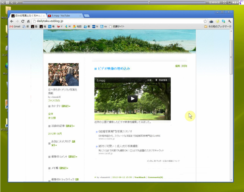This screenshot has width=244, height=192.
Task: Click the × beside カテゴリ 設定
Action: click(70, 106)
